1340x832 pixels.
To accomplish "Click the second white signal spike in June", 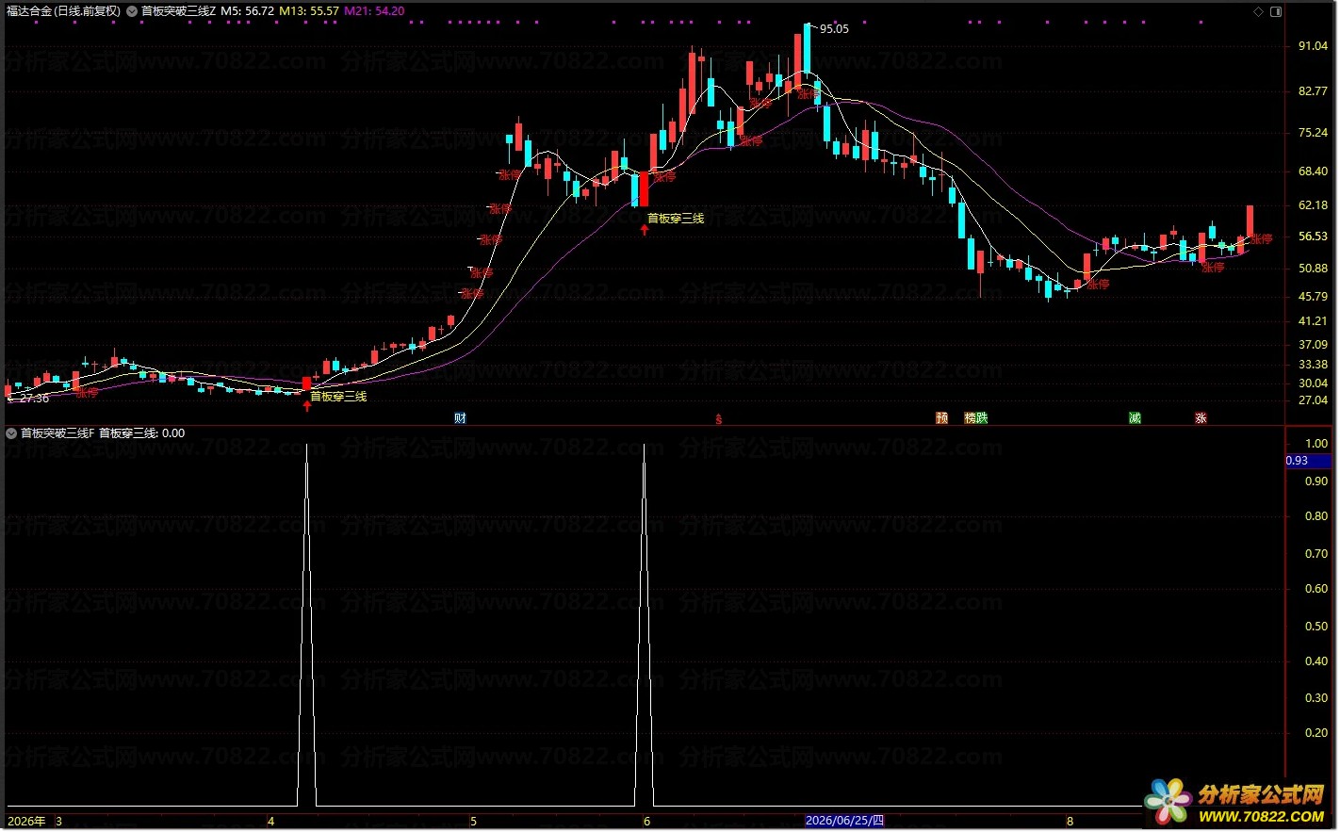I will 645,625.
